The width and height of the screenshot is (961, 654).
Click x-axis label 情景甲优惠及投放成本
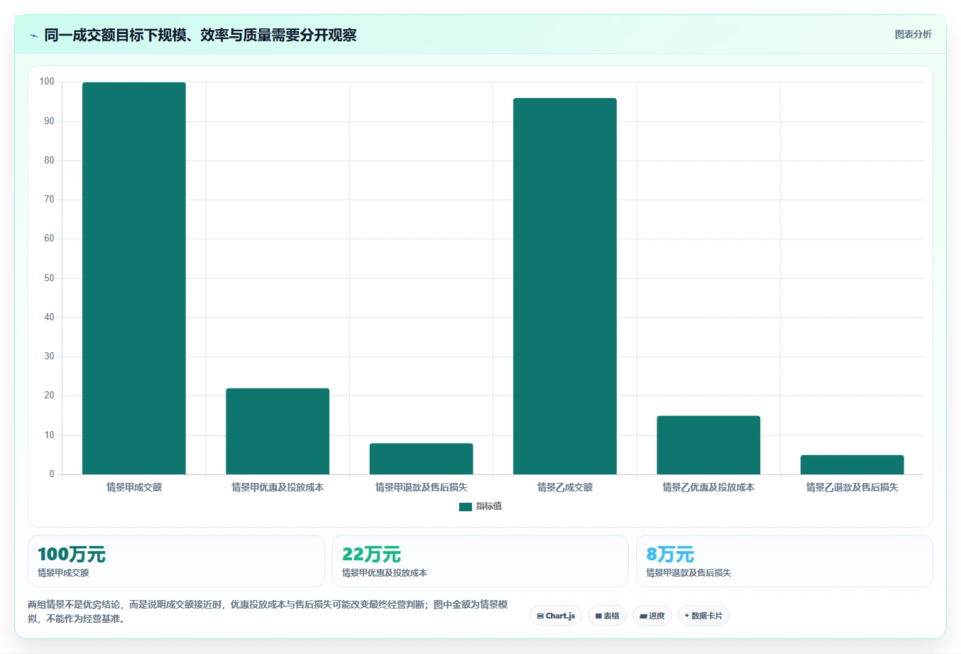click(x=278, y=487)
